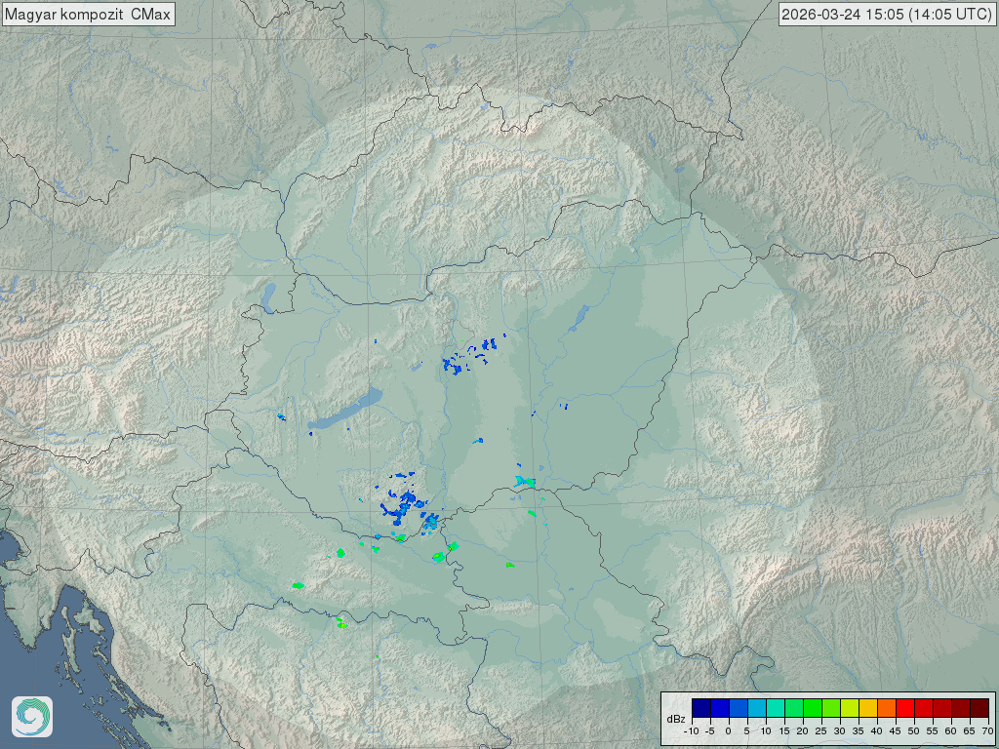Click the large blue echo cluster south of Balaton

[402, 502]
